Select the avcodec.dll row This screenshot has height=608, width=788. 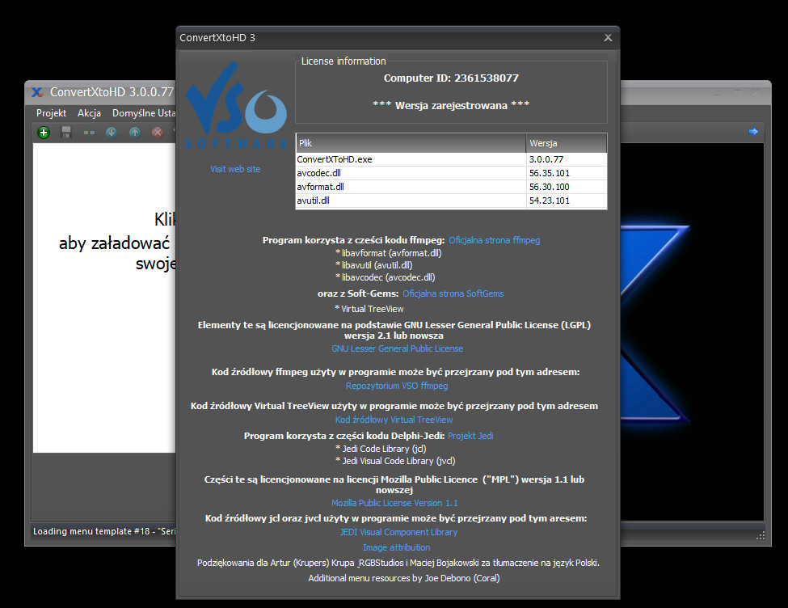(x=451, y=173)
